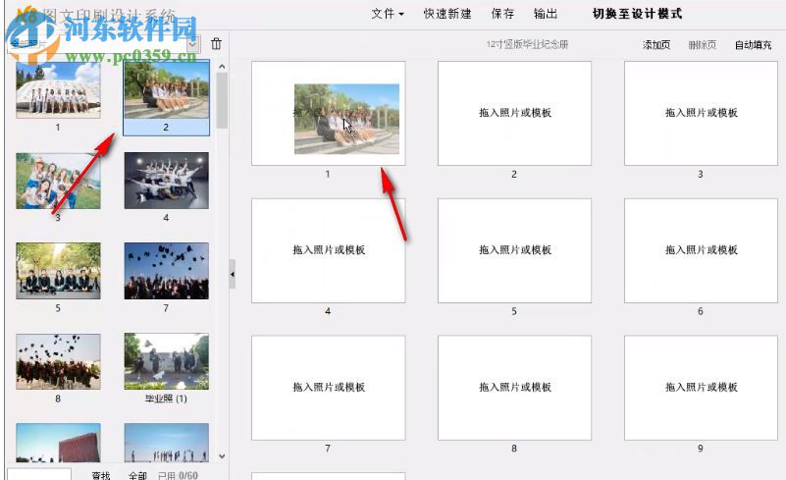The width and height of the screenshot is (786, 480).
Task: Select photo thumbnail 8
Action: pyautogui.click(x=58, y=361)
